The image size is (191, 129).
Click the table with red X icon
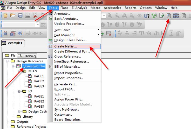pyautogui.click(x=108, y=33)
